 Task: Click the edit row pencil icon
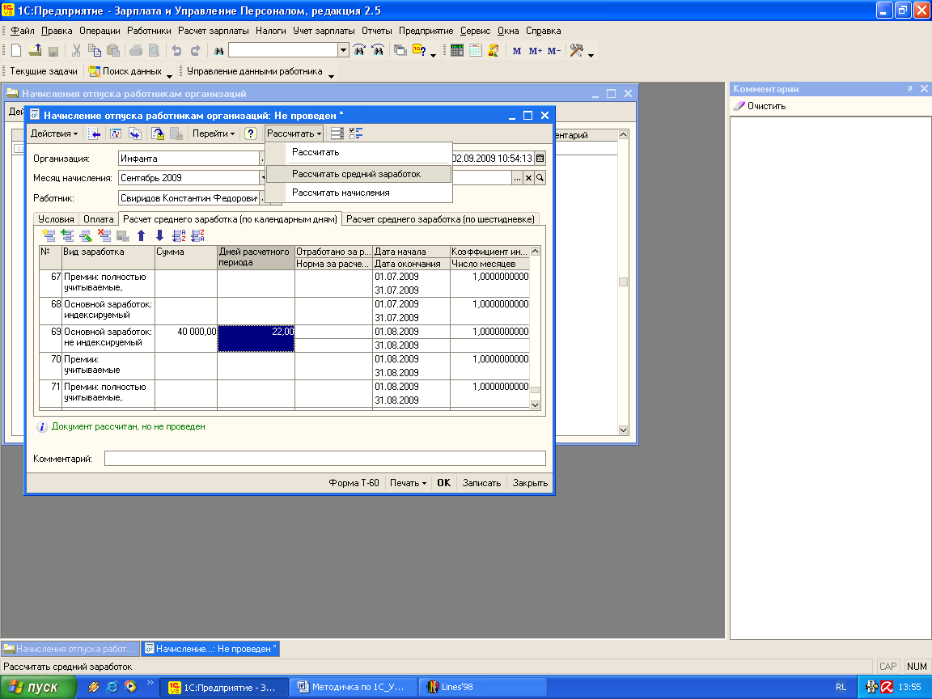point(86,235)
